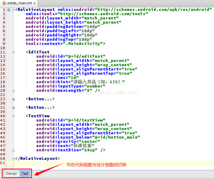Image resolution: width=214 pixels, height=179 pixels.
Task: Collapse the TextView end fold at line 48
Action: pyautogui.click(x=13, y=150)
